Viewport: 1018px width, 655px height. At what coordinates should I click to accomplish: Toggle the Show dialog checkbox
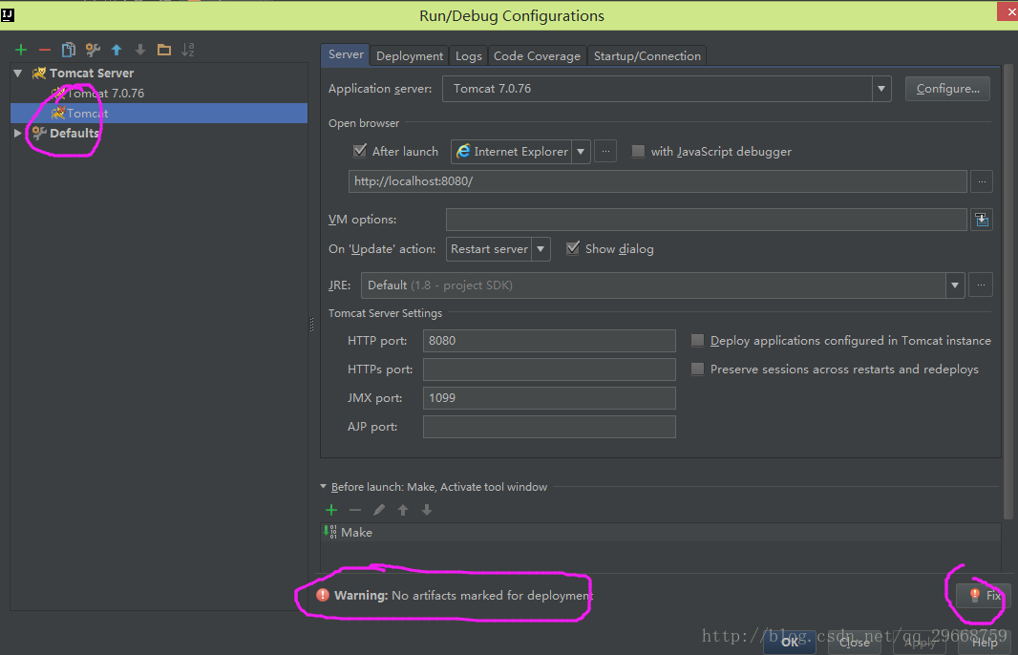[573, 248]
